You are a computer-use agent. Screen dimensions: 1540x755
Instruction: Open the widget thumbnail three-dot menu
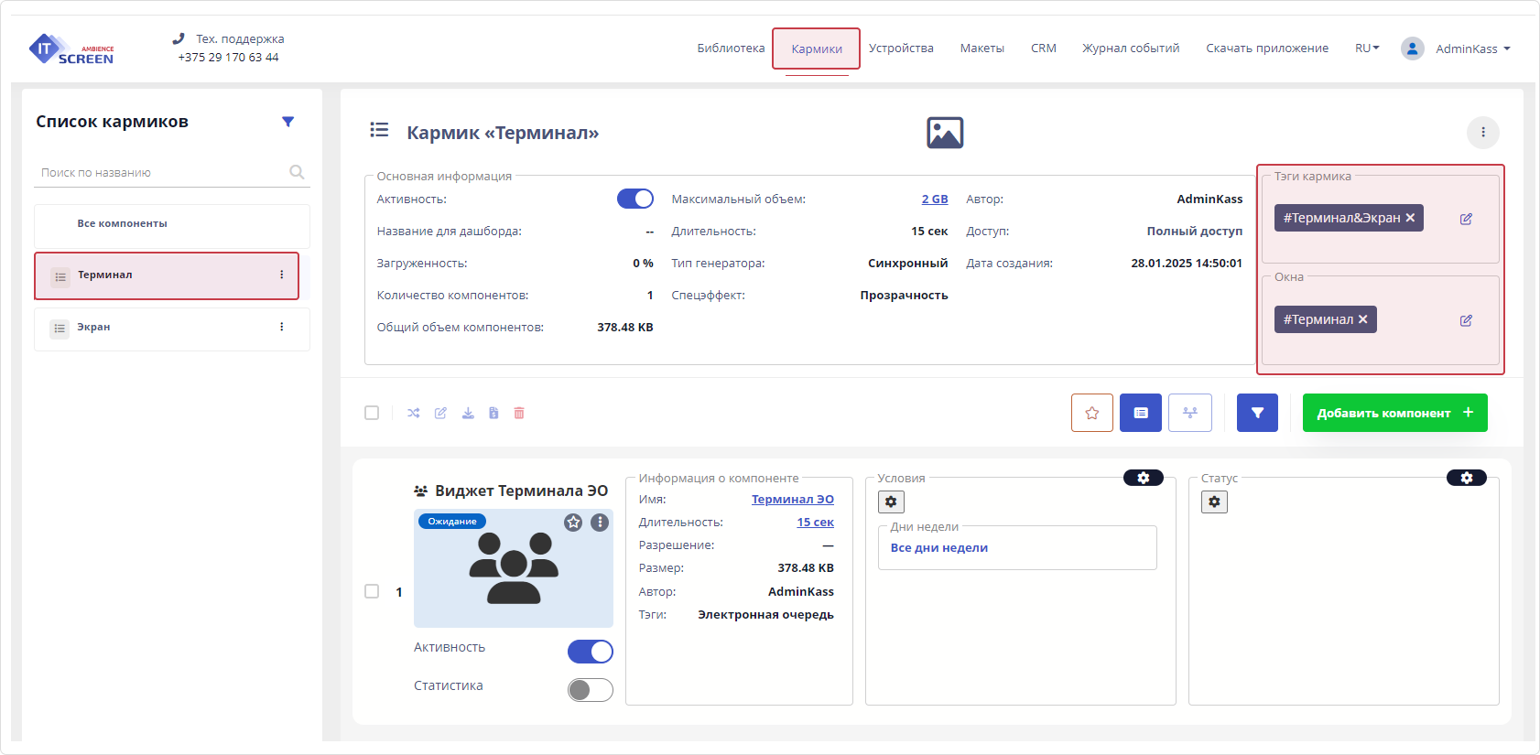600,523
